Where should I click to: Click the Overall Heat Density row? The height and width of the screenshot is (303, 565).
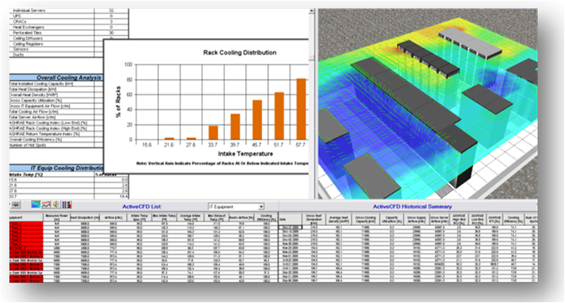point(56,94)
